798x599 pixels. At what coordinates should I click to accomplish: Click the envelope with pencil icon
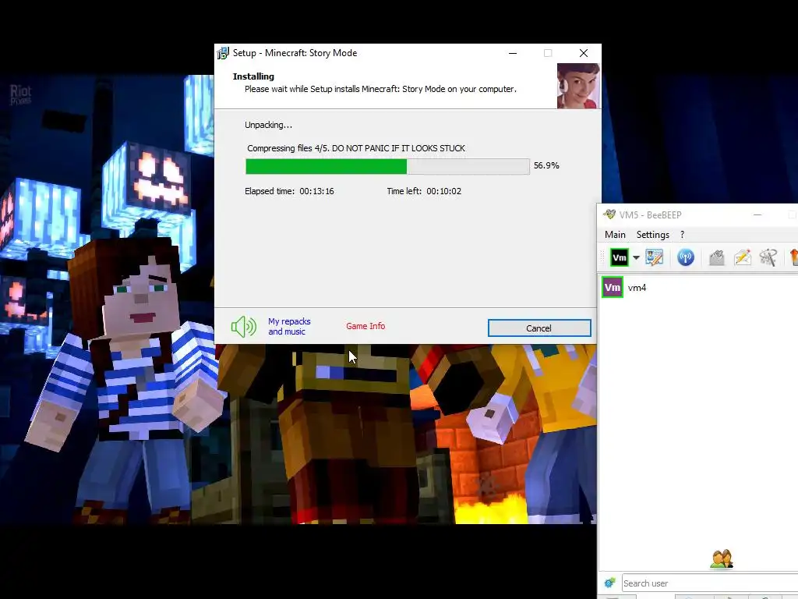click(743, 257)
